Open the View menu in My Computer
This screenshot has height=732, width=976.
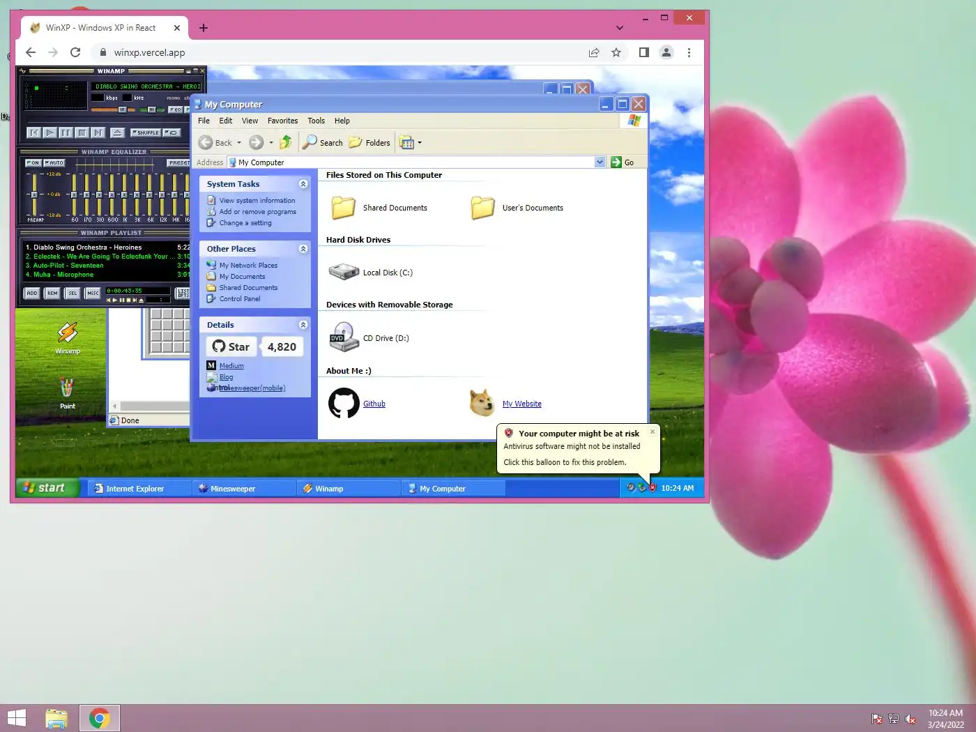point(250,121)
